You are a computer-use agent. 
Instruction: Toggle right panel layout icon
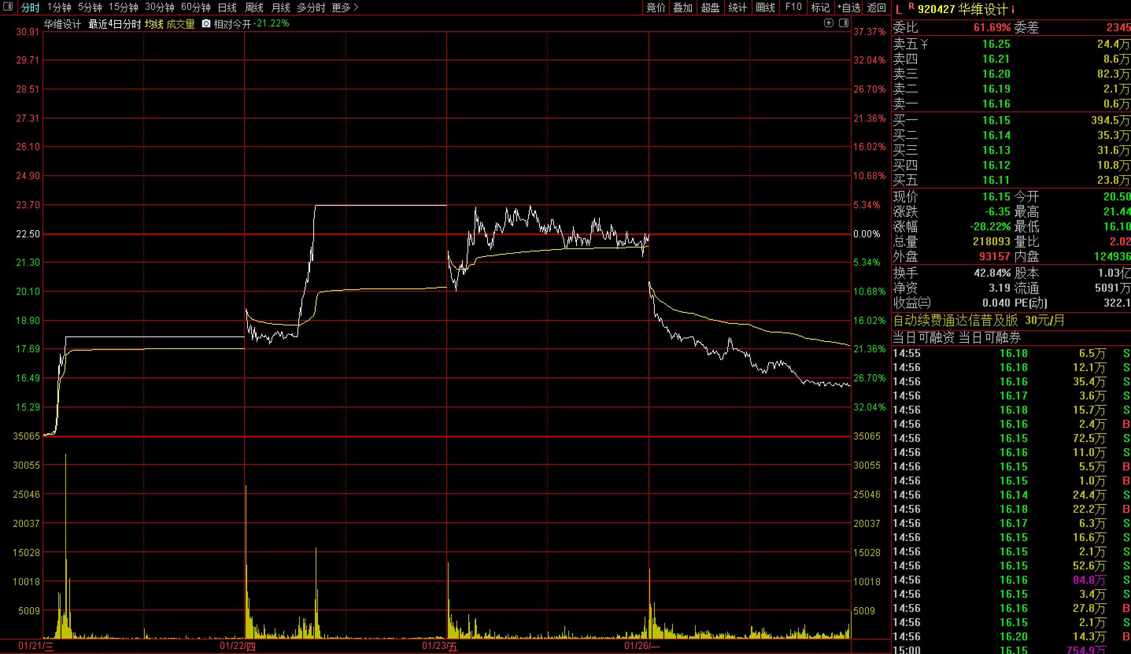pyautogui.click(x=843, y=23)
